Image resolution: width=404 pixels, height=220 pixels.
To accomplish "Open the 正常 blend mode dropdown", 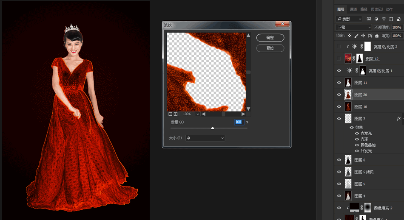I will point(353,28).
